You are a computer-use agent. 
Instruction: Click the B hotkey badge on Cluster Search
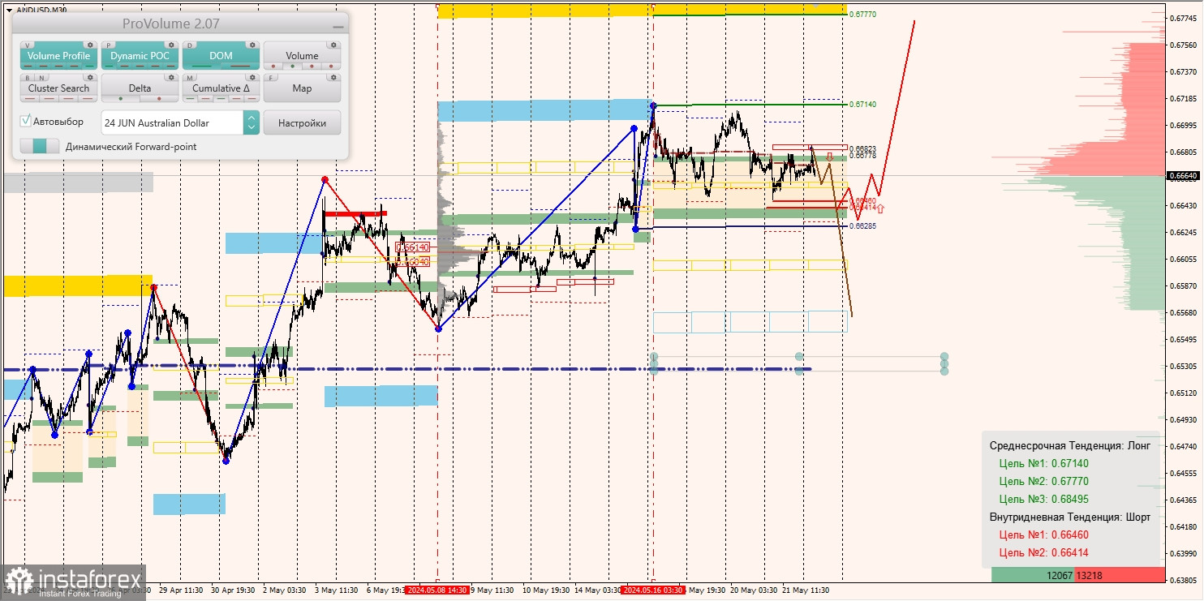pos(28,78)
